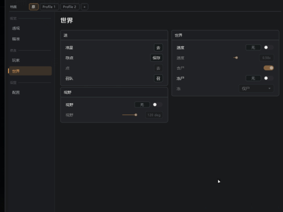This screenshot has height=212, width=283.
Task: Select the 世界 sidebar item
Action: (30, 71)
